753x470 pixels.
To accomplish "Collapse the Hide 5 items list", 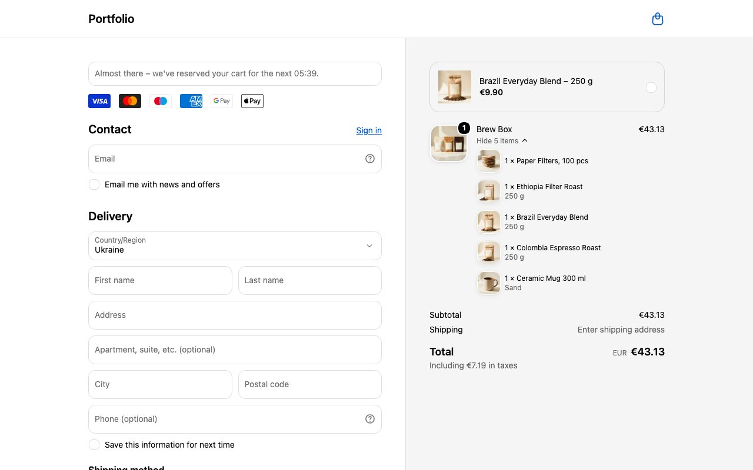I will [x=502, y=141].
